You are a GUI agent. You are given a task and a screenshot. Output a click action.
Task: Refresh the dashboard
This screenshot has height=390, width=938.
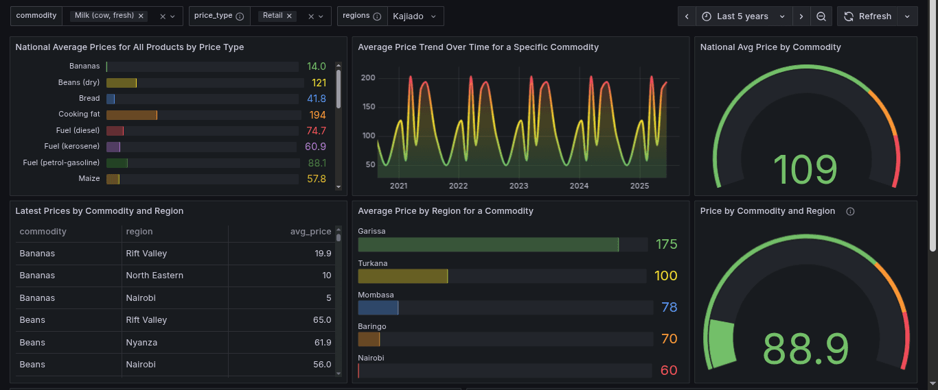868,16
